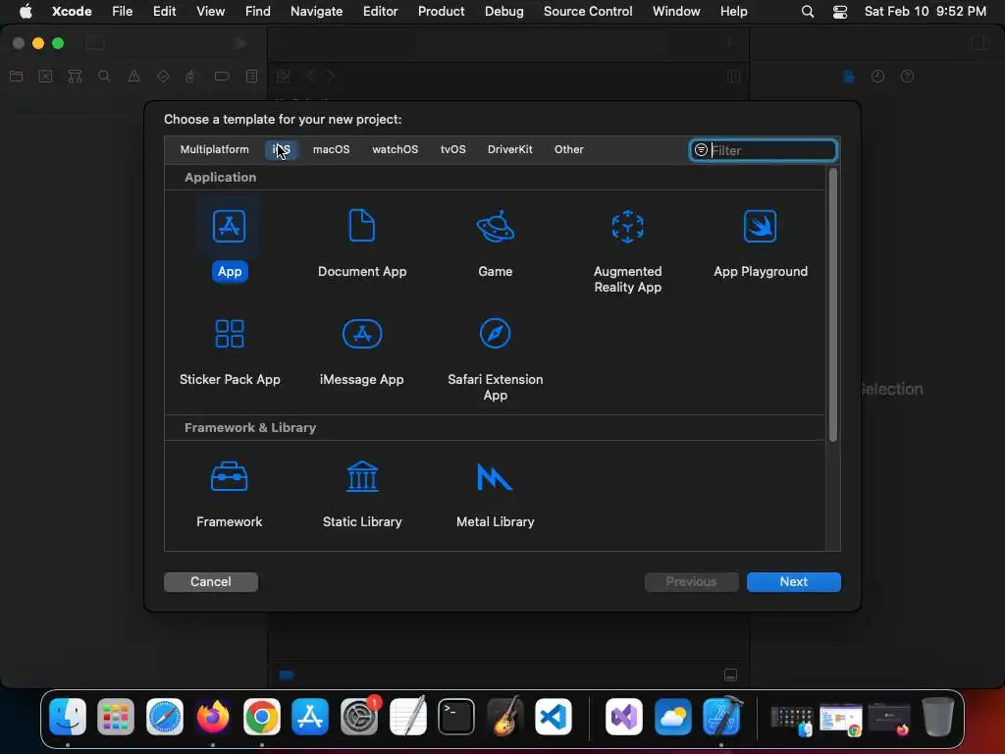Switch to the Other tab
The height and width of the screenshot is (754, 1005).
pos(568,149)
